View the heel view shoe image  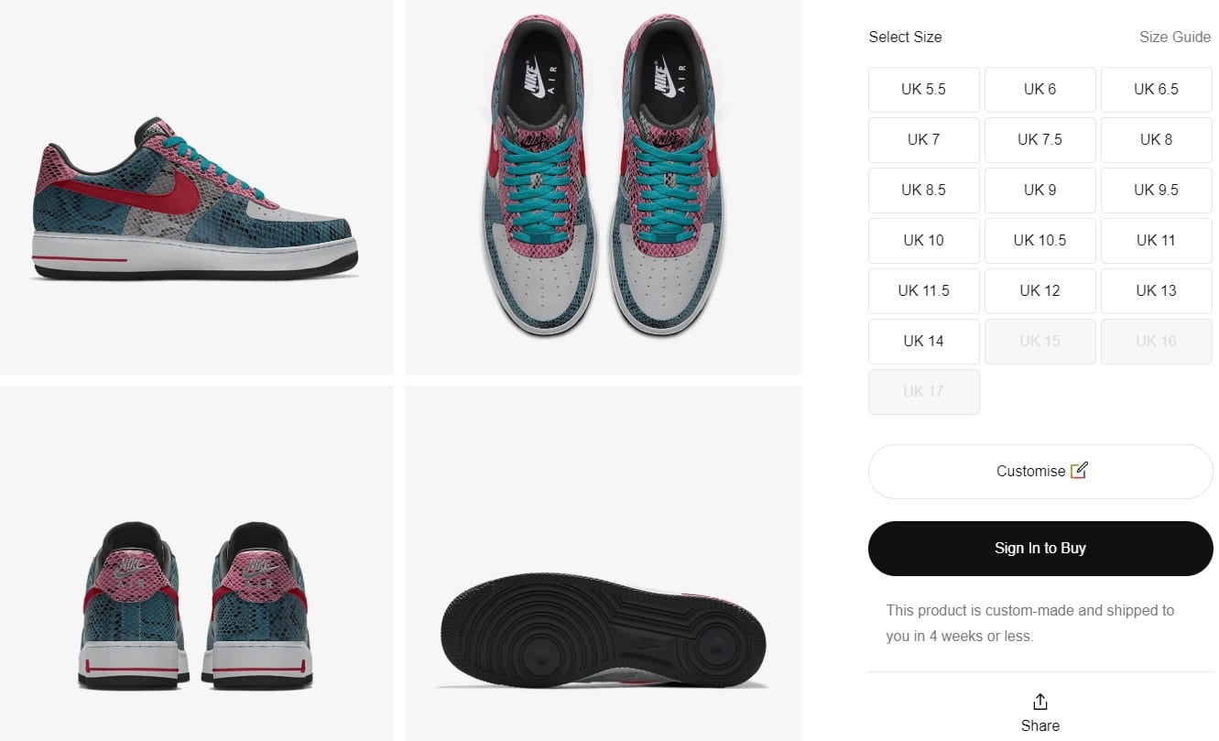(x=196, y=563)
